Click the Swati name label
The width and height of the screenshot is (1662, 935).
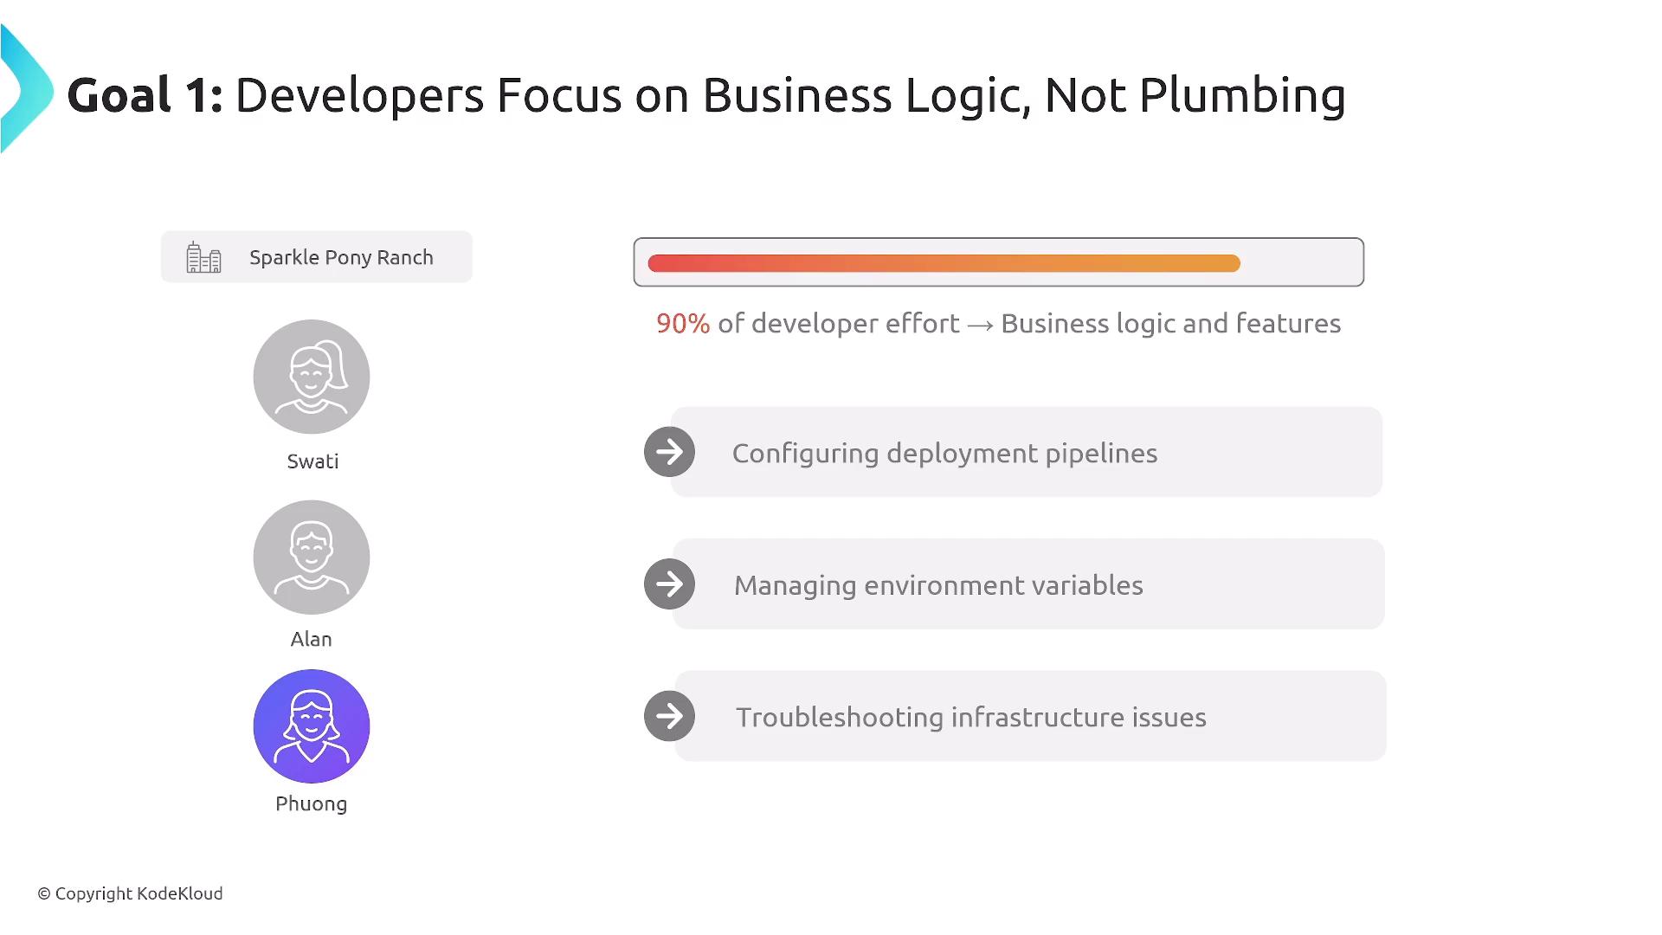pyautogui.click(x=312, y=461)
